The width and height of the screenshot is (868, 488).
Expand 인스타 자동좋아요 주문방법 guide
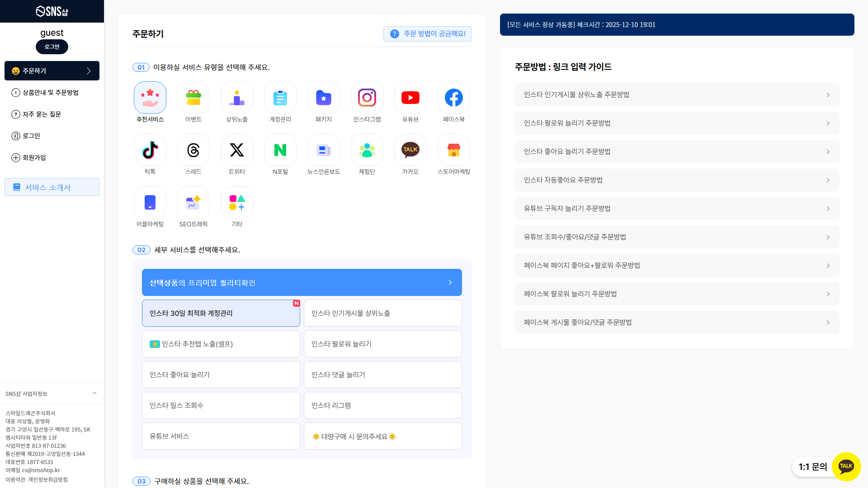click(x=677, y=180)
